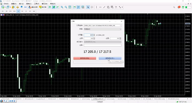Viewport: 192px width, 103px height.
Task: Select the trendline drawing tool
Action: pos(104,7)
